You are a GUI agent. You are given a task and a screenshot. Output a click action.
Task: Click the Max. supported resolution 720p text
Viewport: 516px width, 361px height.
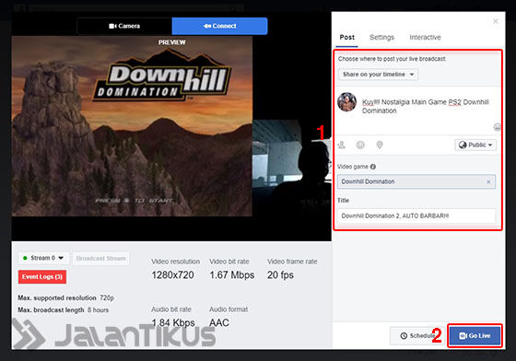(x=65, y=297)
